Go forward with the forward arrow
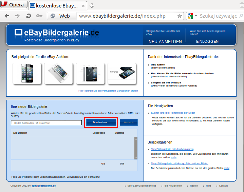The height and width of the screenshot is (192, 244). 17,16
